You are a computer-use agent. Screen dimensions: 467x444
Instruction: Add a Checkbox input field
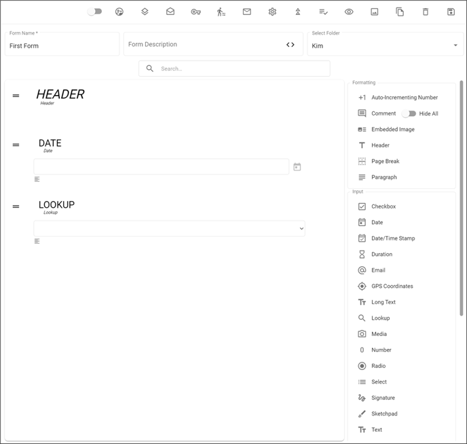point(377,206)
